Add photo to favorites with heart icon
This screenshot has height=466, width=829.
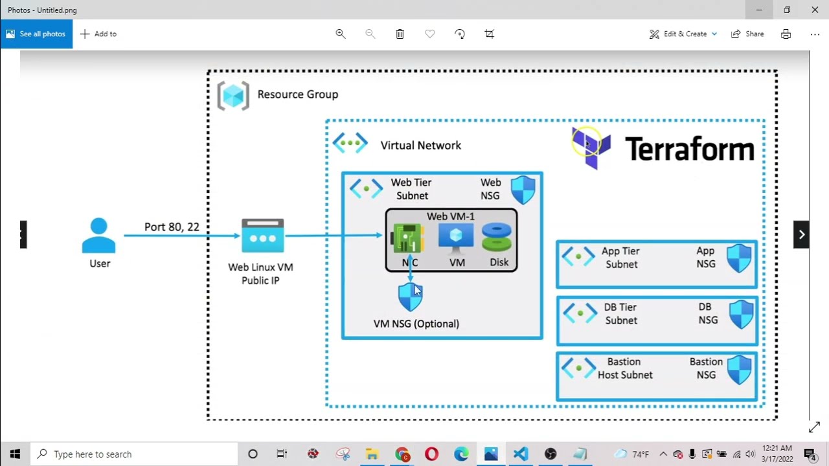point(429,34)
